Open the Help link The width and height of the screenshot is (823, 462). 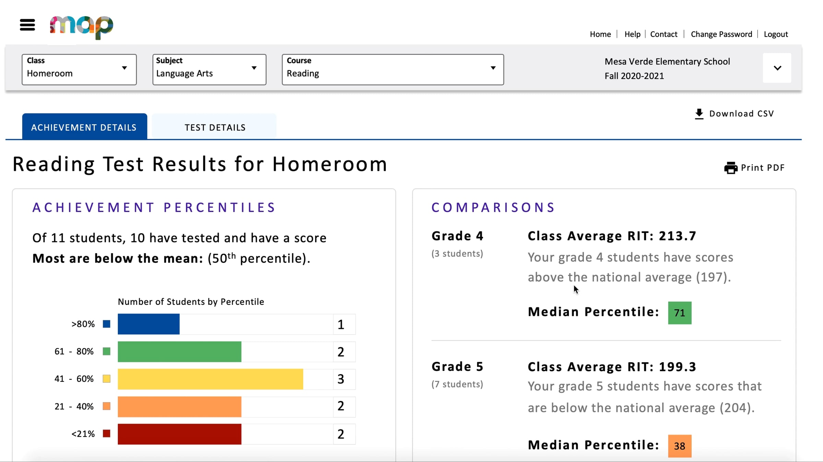coord(632,34)
